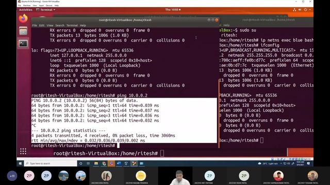330x185 pixels.
Task: Click the enlarged caption prompt text at bottom
Action: (x=105, y=153)
